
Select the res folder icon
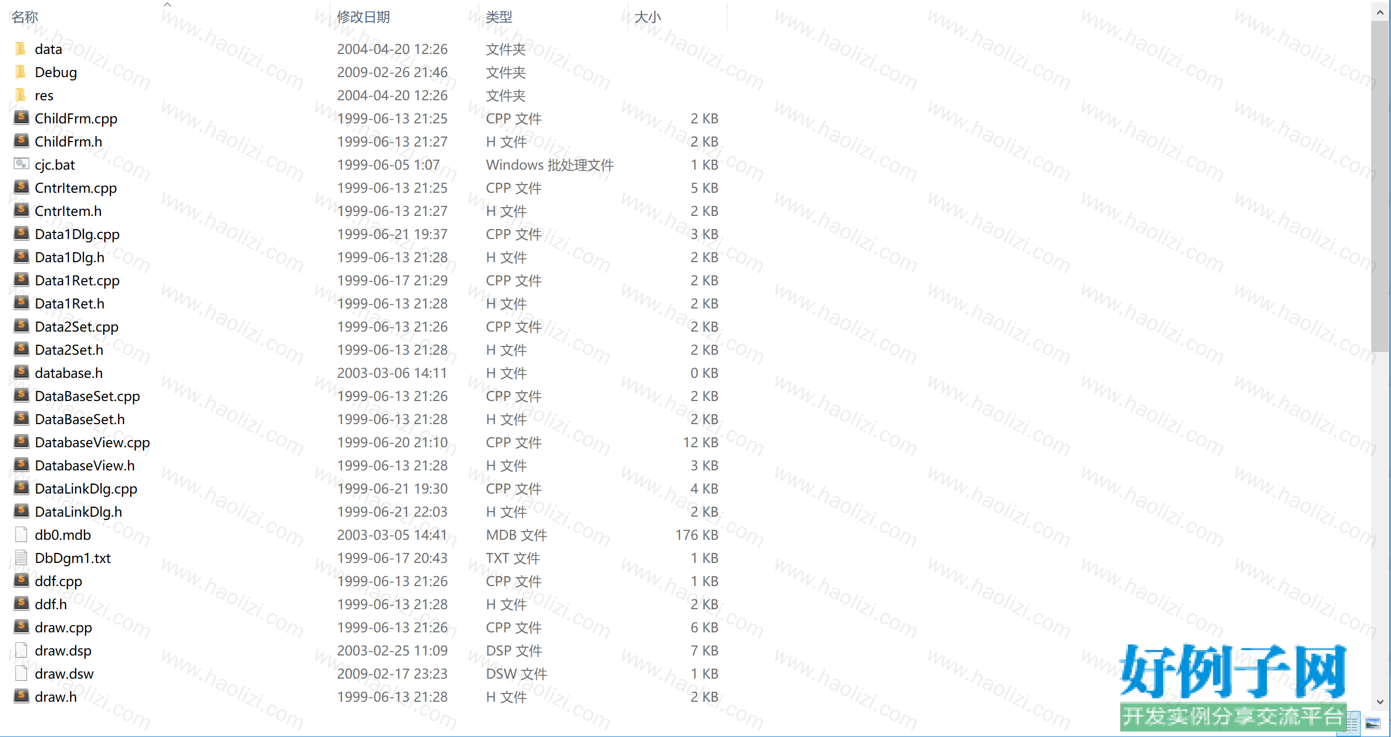21,95
